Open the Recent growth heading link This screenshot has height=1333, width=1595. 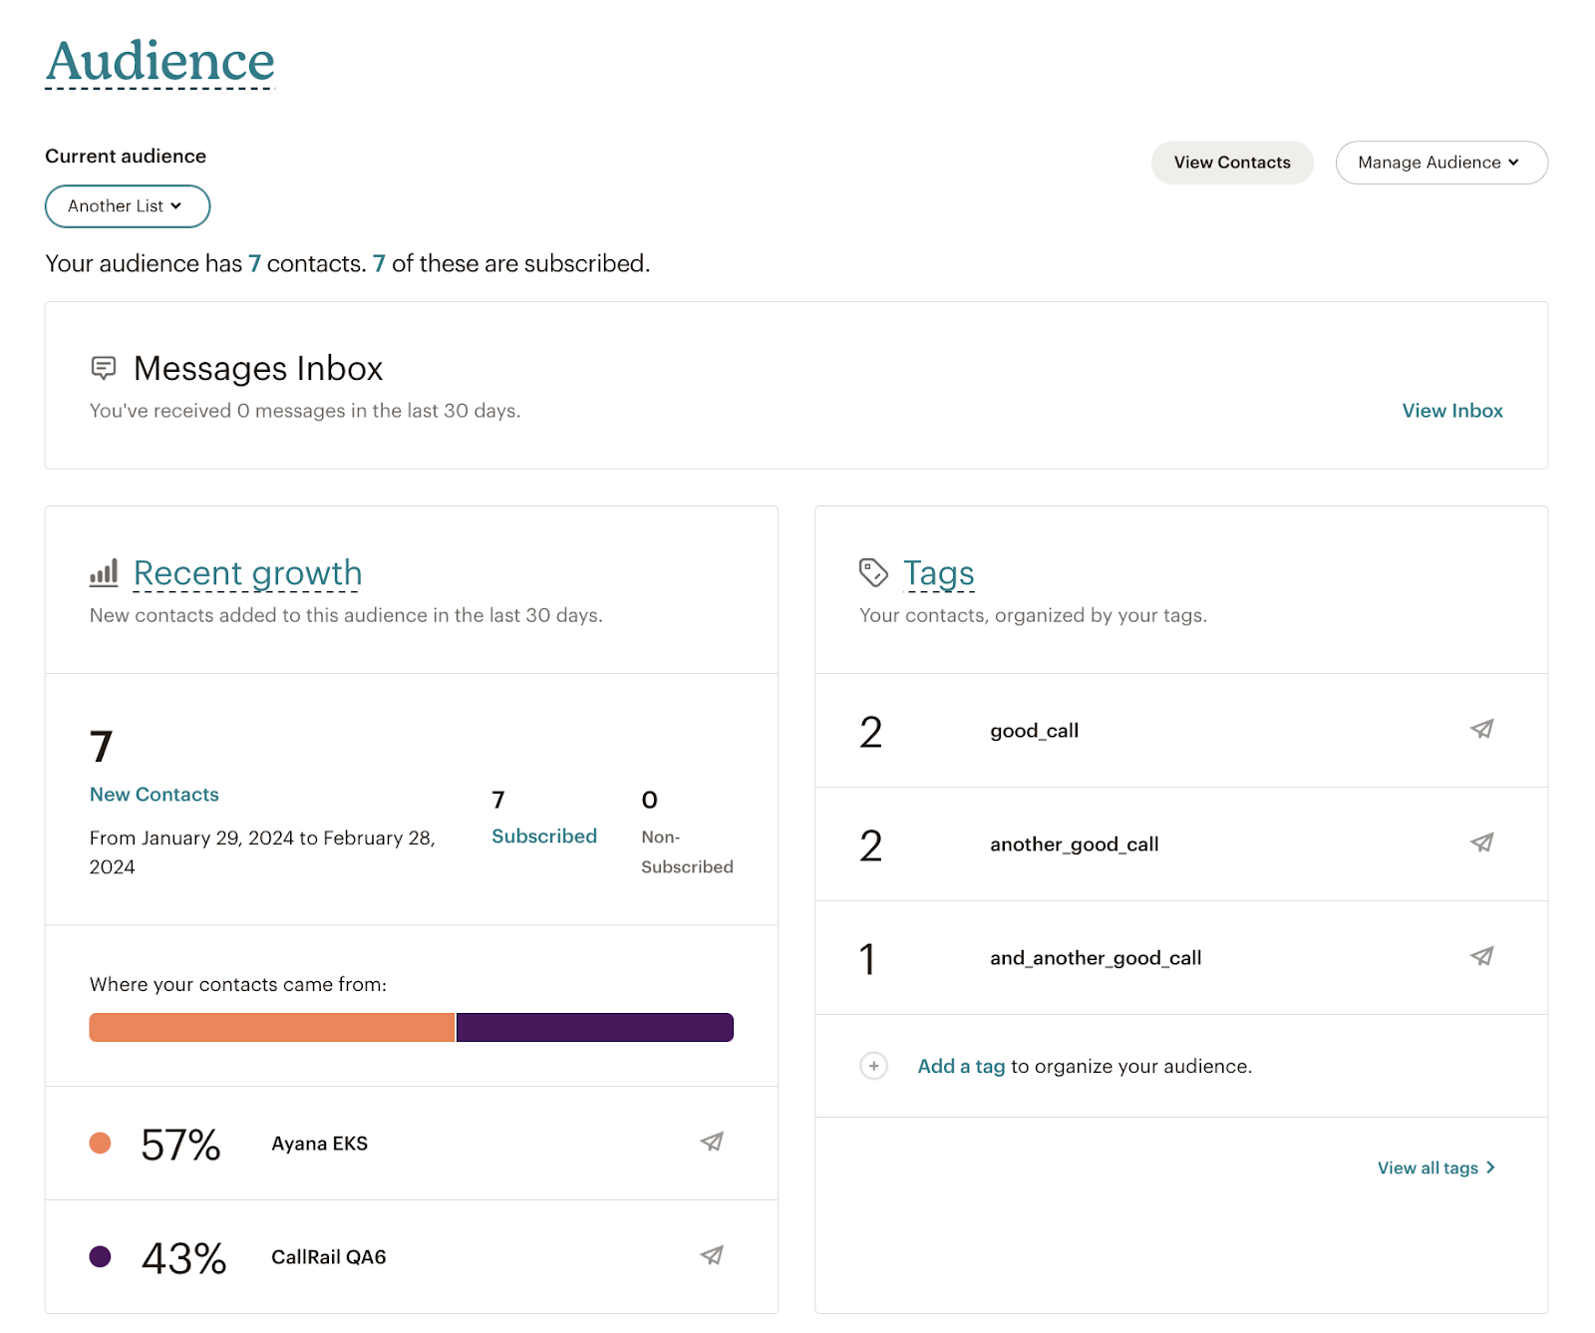click(247, 573)
